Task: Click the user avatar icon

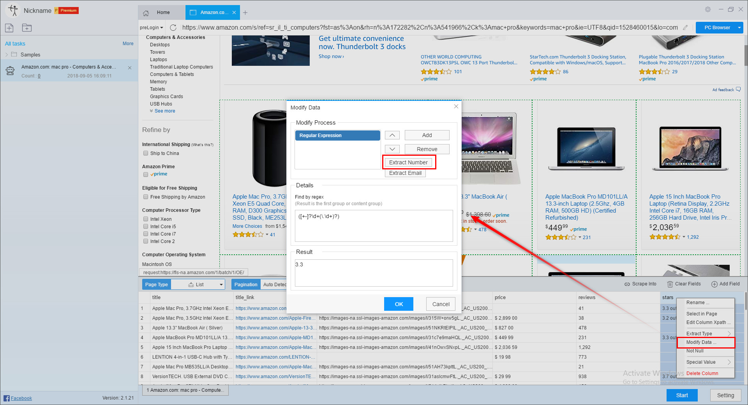Action: pyautogui.click(x=13, y=11)
